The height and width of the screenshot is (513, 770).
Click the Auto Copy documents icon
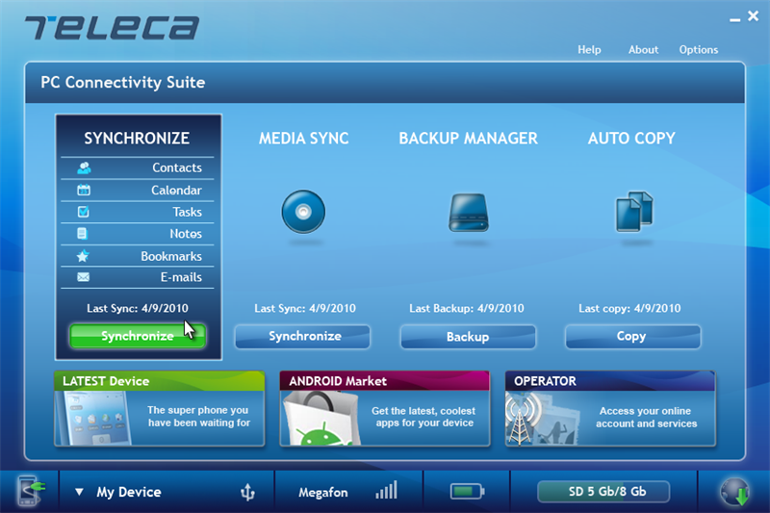633,212
